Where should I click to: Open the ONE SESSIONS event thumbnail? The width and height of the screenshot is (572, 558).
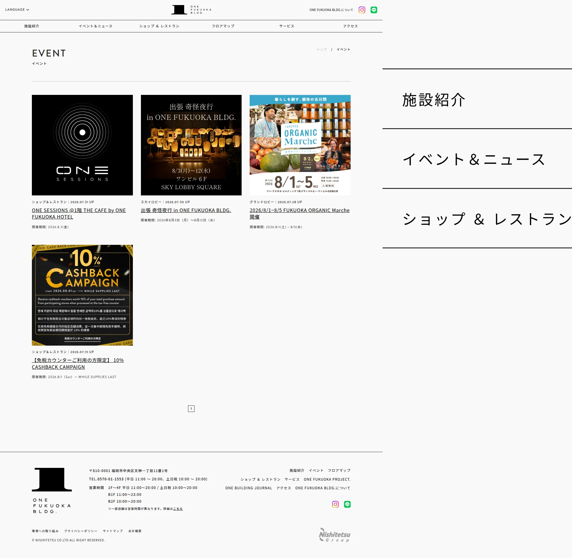82,145
